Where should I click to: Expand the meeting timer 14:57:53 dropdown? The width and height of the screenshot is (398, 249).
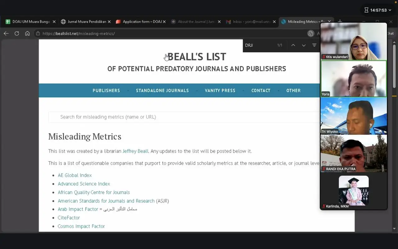390,10
